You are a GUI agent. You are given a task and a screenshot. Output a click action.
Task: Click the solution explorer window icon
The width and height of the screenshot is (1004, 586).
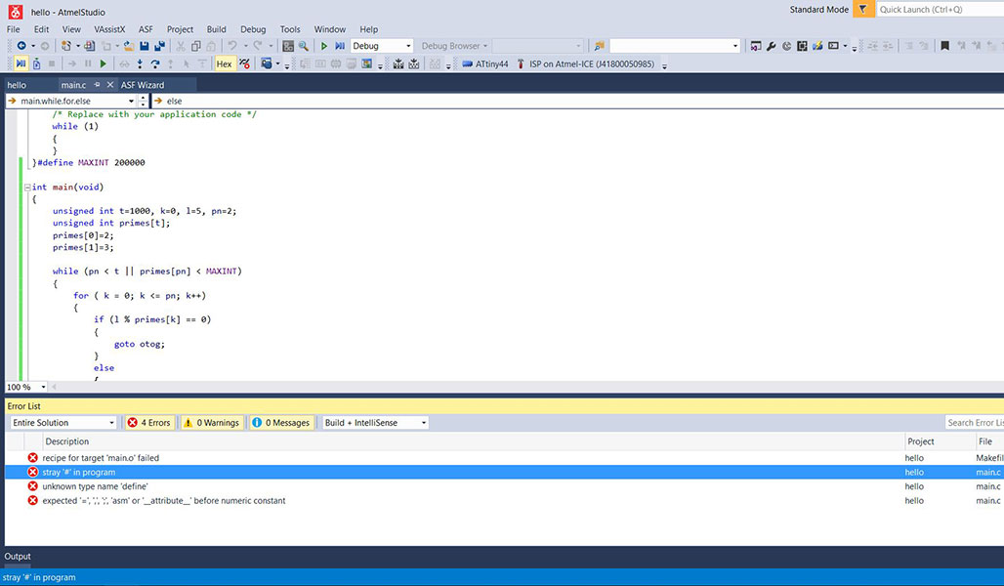tap(756, 46)
